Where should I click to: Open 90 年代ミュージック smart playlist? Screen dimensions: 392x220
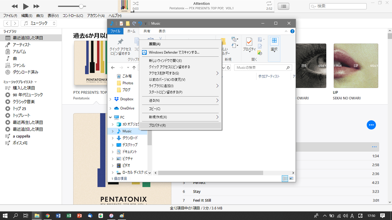28,95
